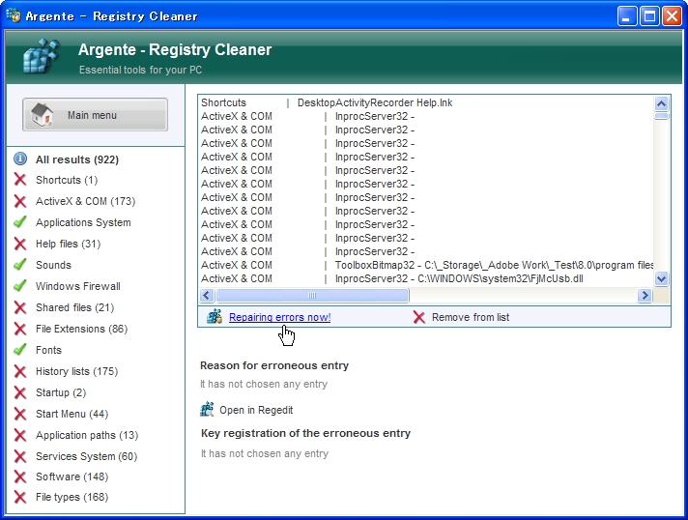Click scroll left arrow of results list
Screen dimensions: 688x520
pyautogui.click(x=207, y=296)
